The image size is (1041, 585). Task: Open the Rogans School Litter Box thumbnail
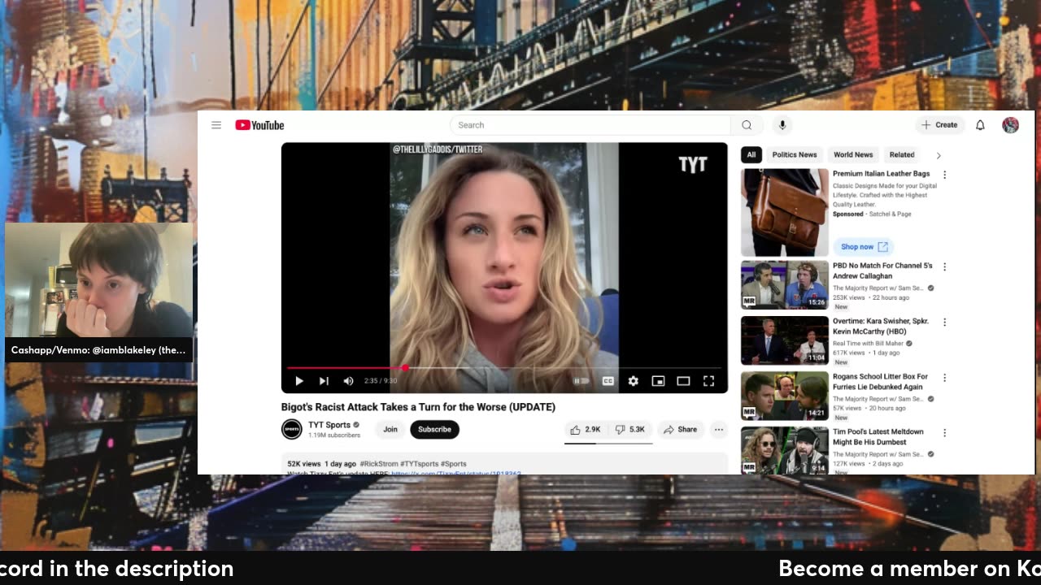(785, 396)
